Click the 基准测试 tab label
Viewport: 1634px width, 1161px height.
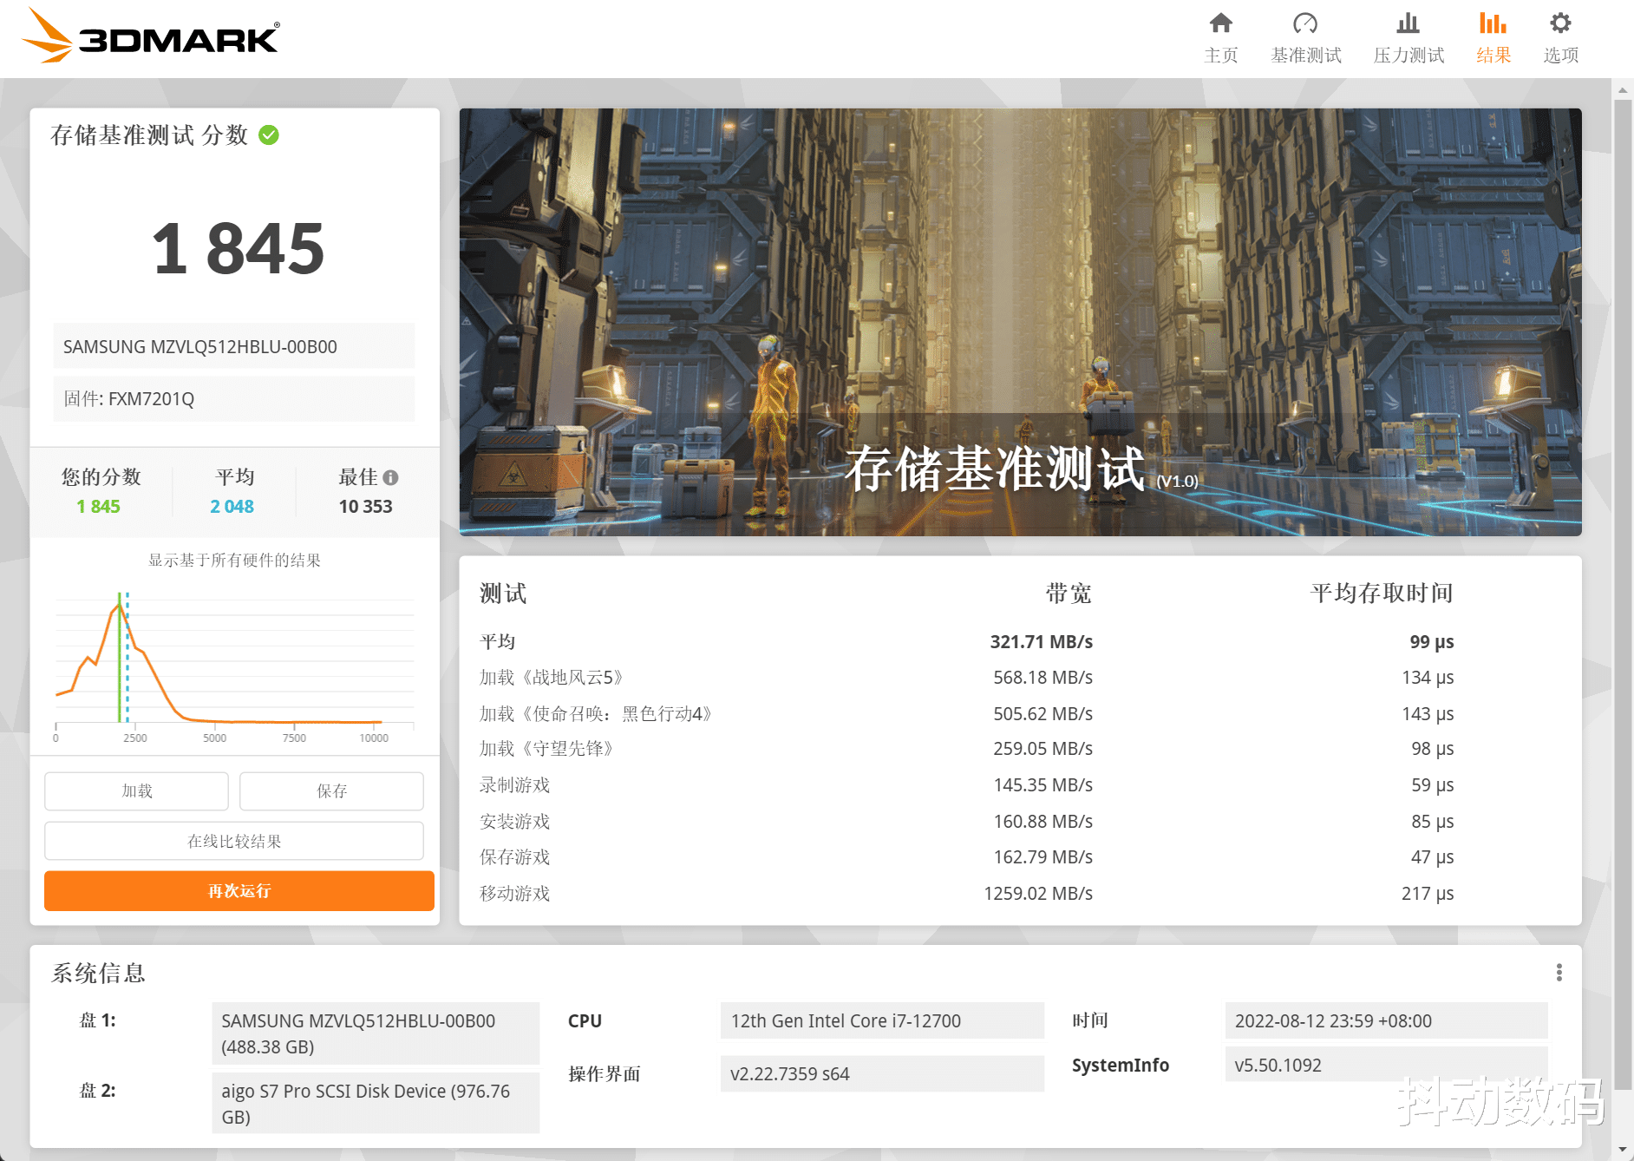click(1305, 56)
